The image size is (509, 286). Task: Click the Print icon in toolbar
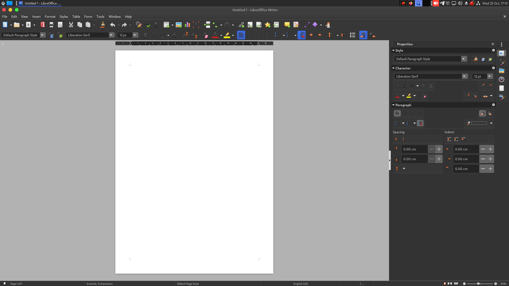pos(51,25)
